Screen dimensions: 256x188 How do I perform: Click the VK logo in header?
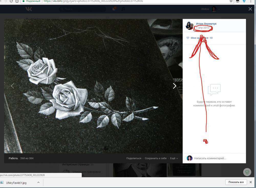click(29, 9)
